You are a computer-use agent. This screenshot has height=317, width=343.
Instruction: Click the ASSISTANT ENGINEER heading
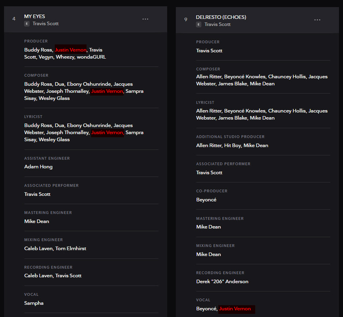click(x=47, y=158)
